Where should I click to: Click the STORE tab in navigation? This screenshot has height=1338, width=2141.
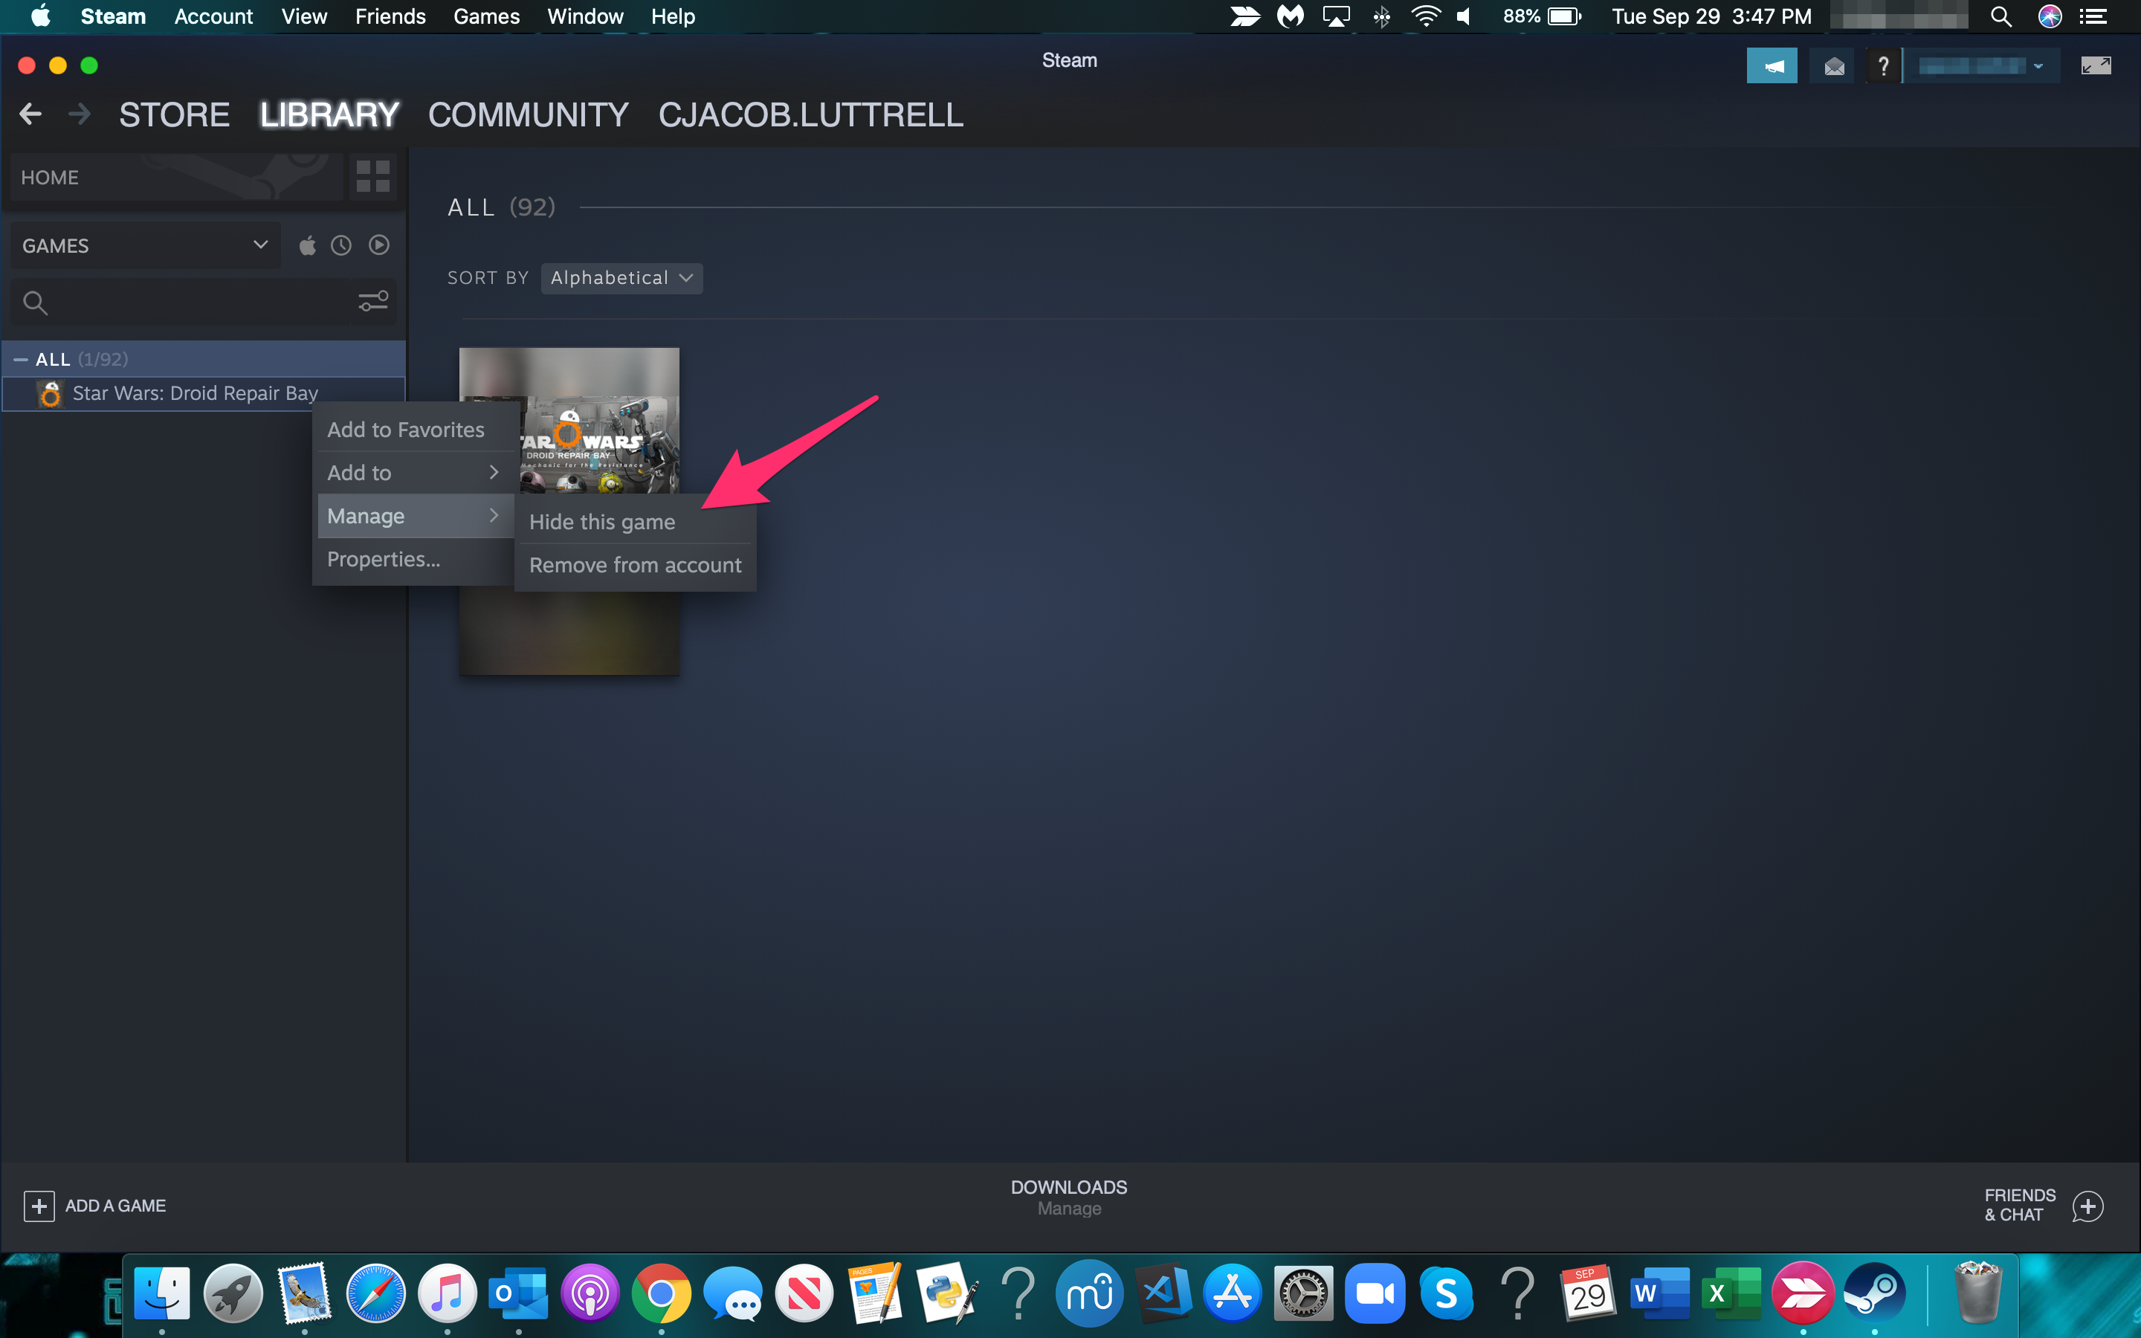(174, 114)
